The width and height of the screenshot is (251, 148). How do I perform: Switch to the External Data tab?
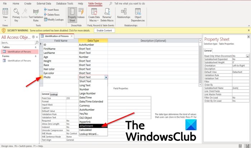(44, 4)
